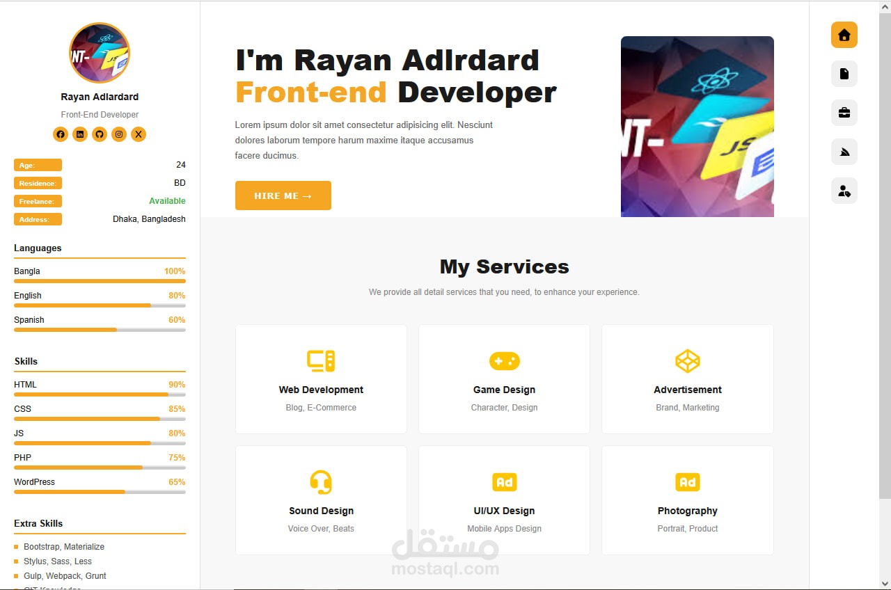
Task: Click the orange Front-end headline word
Action: (x=311, y=92)
